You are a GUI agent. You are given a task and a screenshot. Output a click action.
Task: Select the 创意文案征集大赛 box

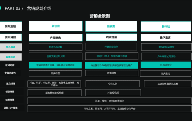pos(56,56)
